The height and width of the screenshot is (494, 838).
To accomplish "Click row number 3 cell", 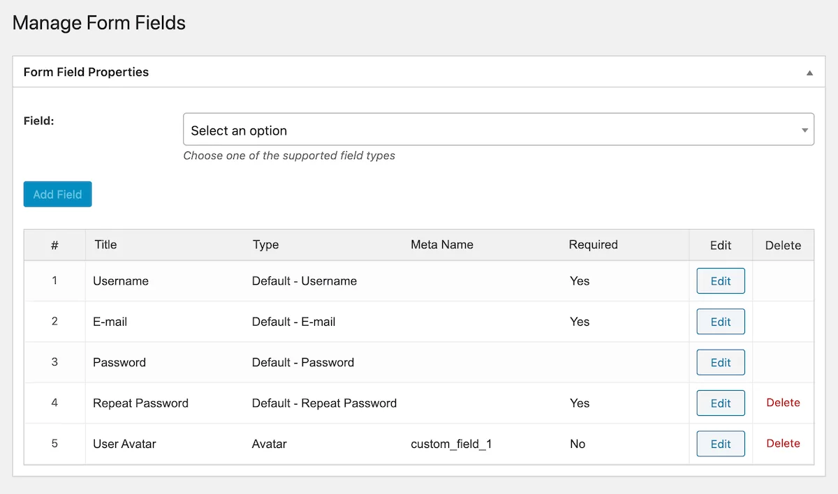I will (x=54, y=361).
